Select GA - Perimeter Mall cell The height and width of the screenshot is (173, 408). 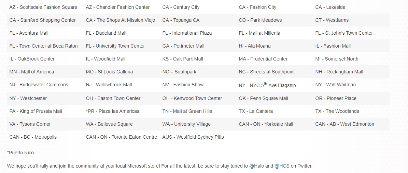[x=183, y=46]
